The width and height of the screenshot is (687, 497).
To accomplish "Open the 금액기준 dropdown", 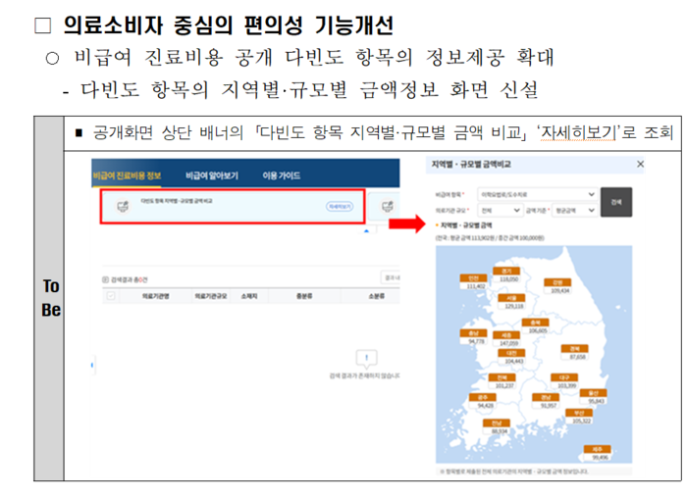I will click(x=574, y=211).
